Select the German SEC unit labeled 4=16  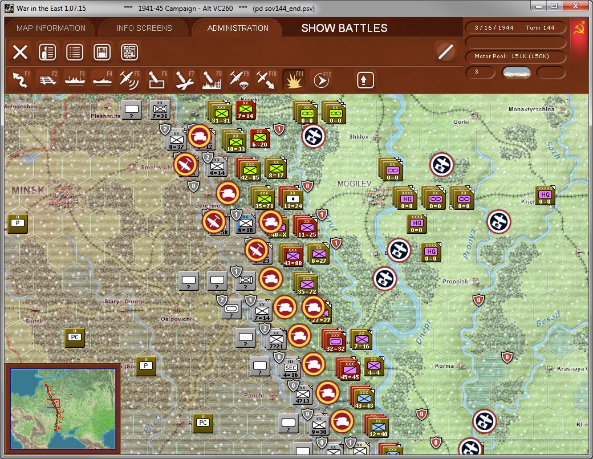pos(291,368)
